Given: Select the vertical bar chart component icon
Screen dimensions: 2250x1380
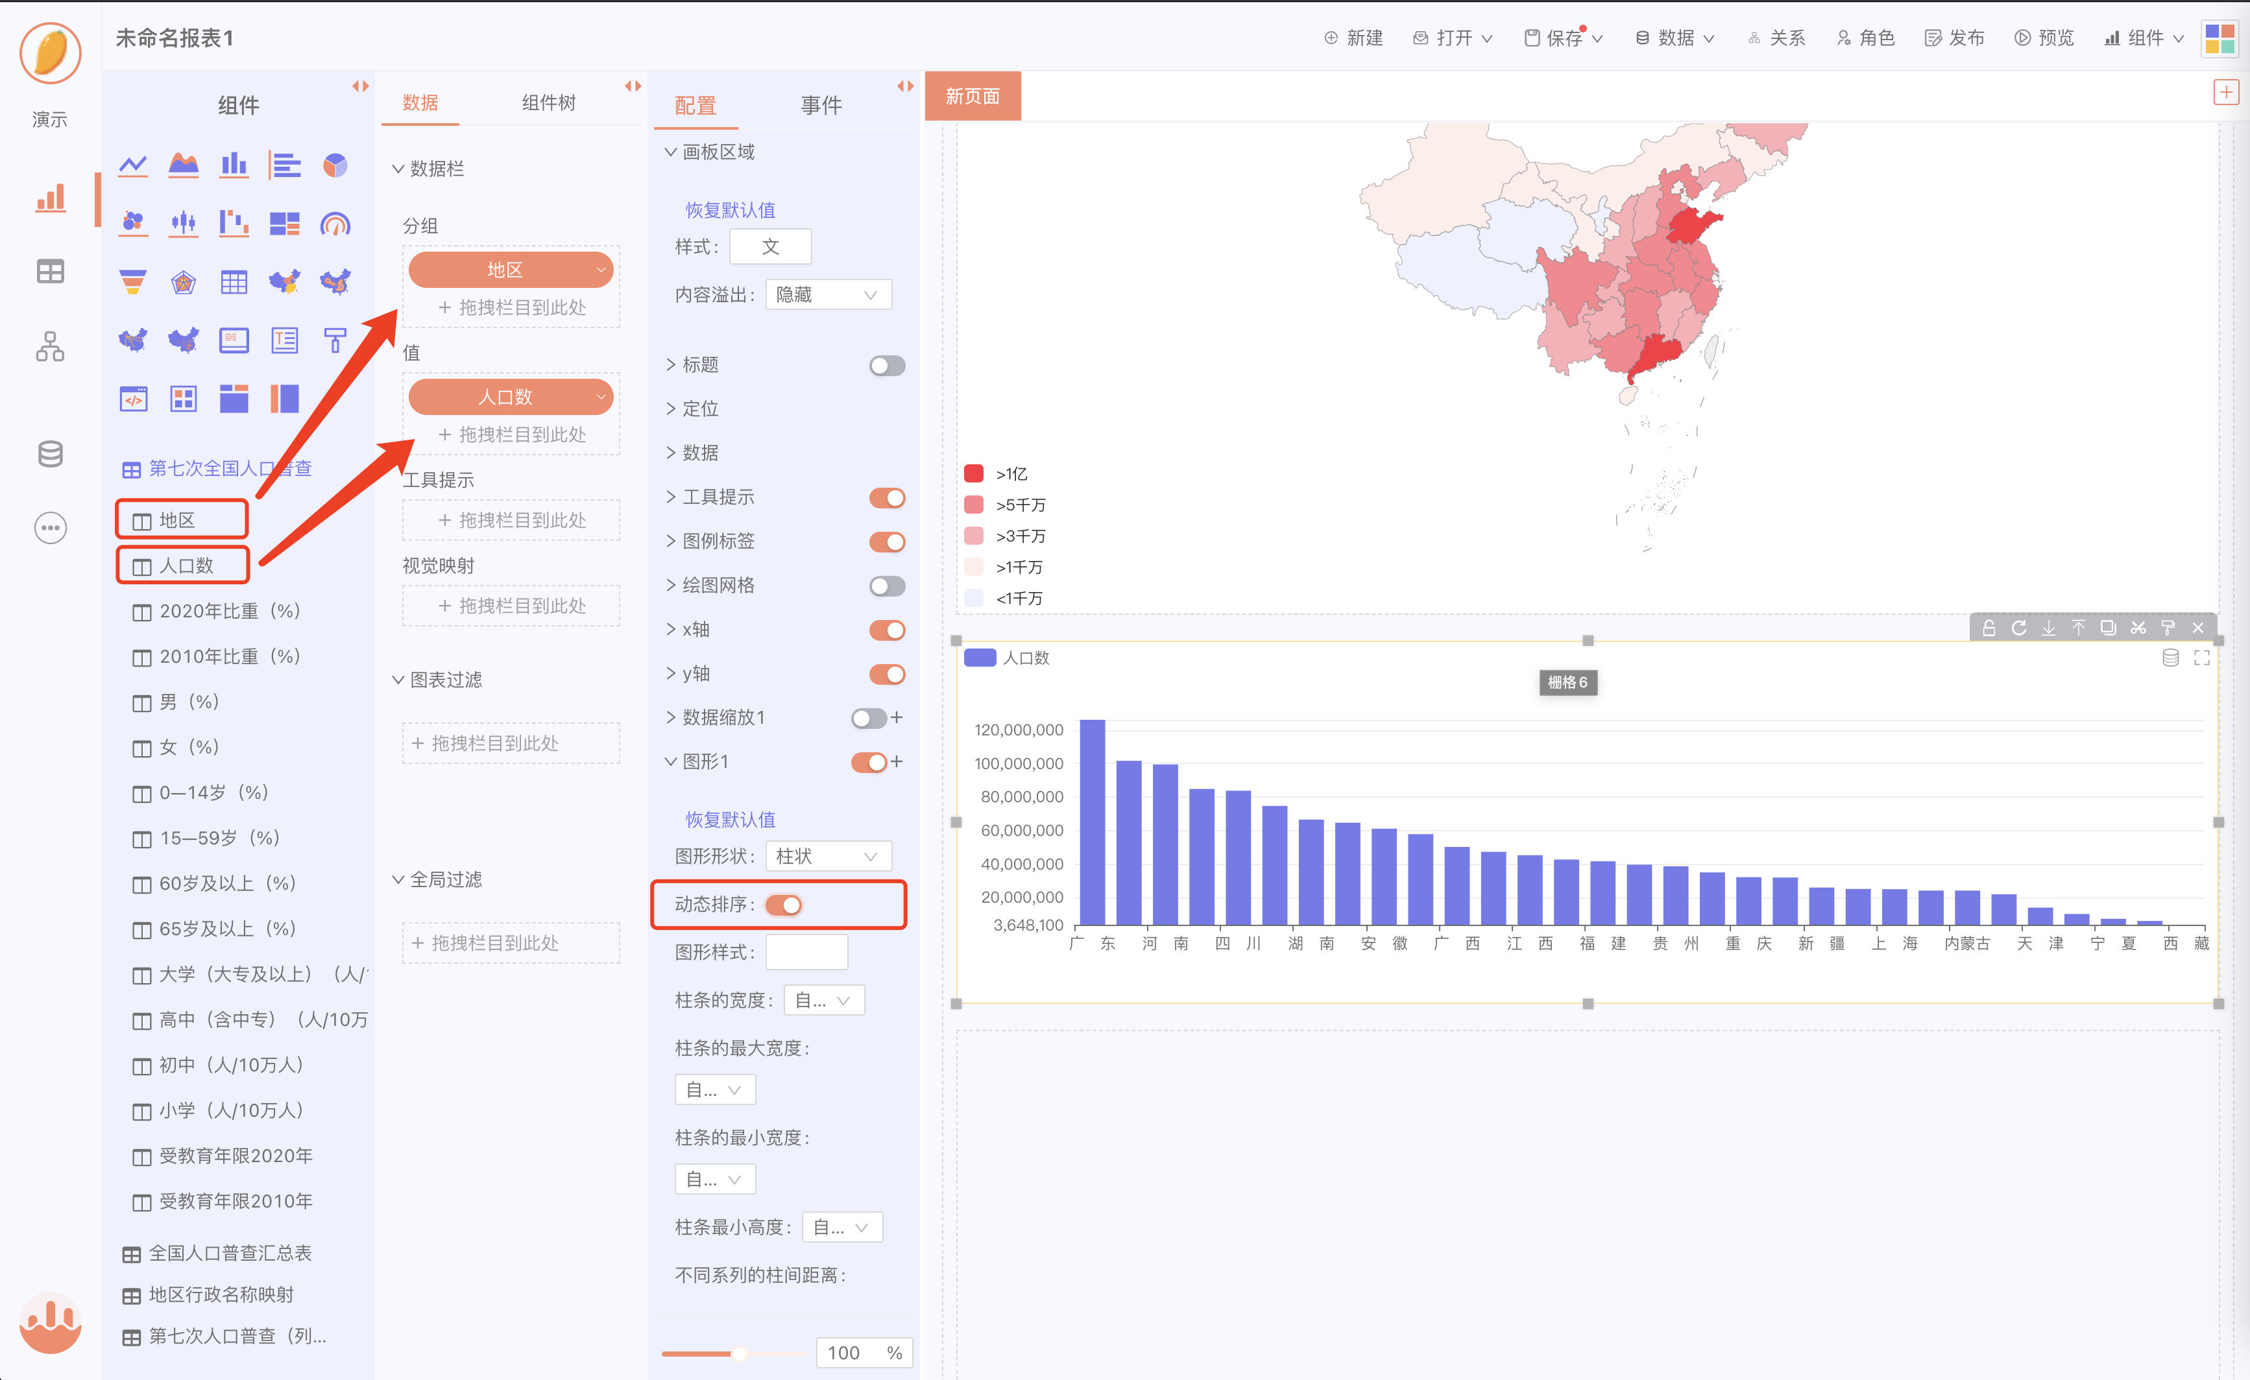Looking at the screenshot, I should 234,165.
